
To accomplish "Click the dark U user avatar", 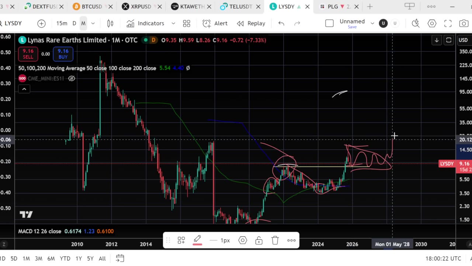I will tap(383, 23).
